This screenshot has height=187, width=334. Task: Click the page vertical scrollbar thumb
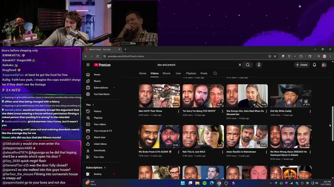(332, 124)
